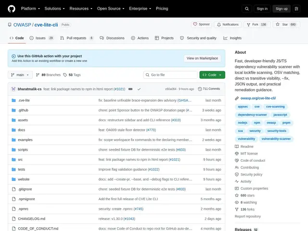Screen dimensions: 308x231
Task: Click the link icon next to owasp.org URL
Action: click(237, 98)
